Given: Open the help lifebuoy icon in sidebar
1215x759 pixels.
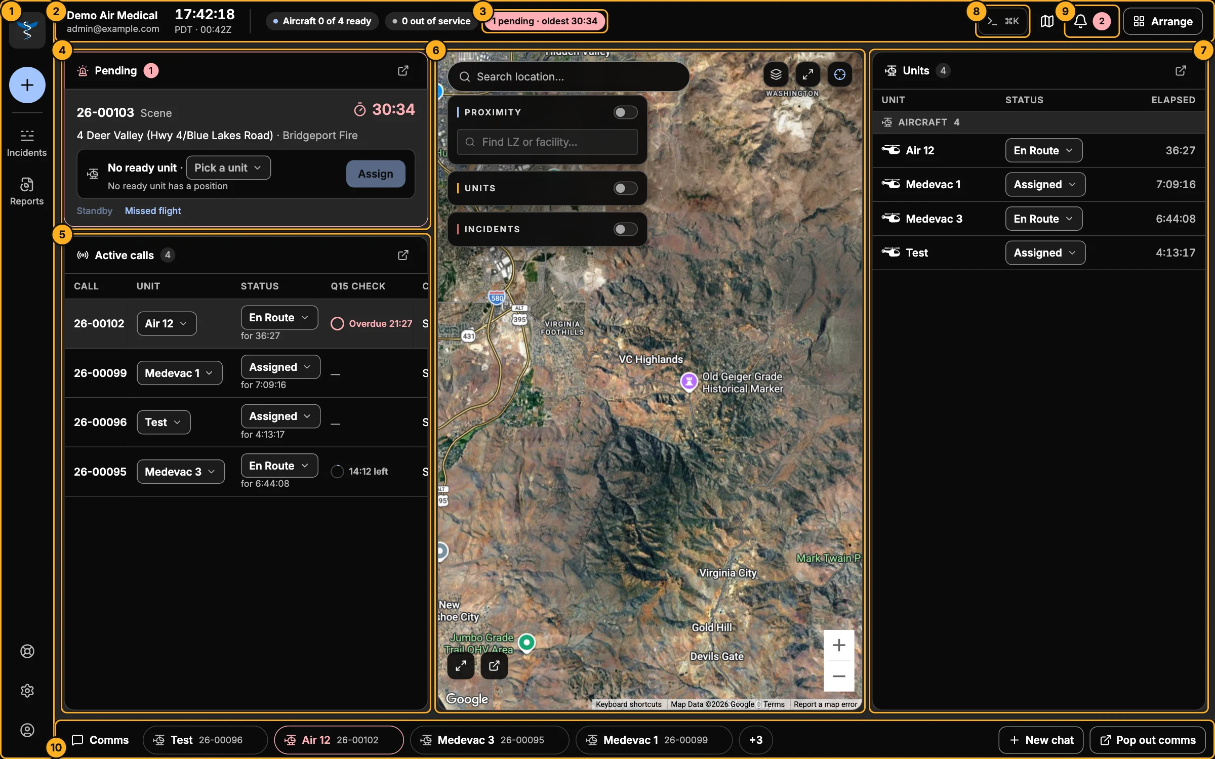Looking at the screenshot, I should click(x=27, y=651).
